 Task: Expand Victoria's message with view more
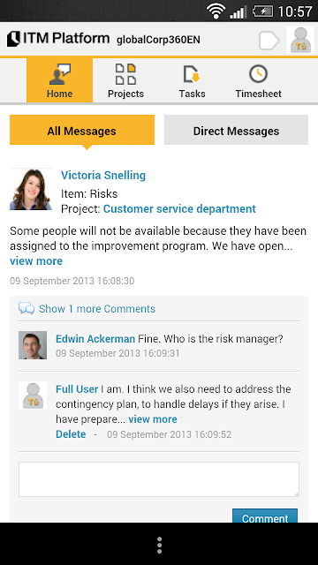(x=36, y=261)
